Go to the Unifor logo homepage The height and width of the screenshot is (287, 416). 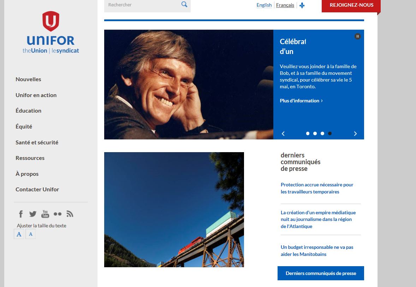click(x=50, y=32)
